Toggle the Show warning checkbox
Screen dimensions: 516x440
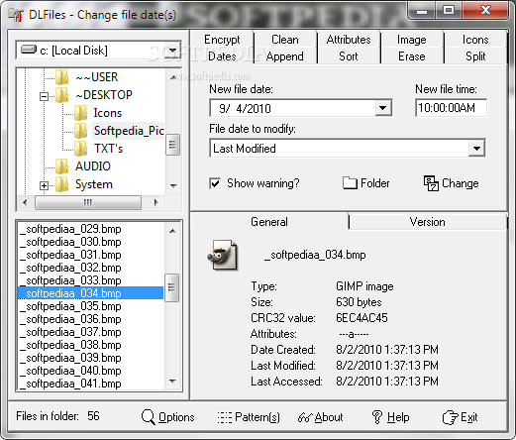tap(215, 183)
